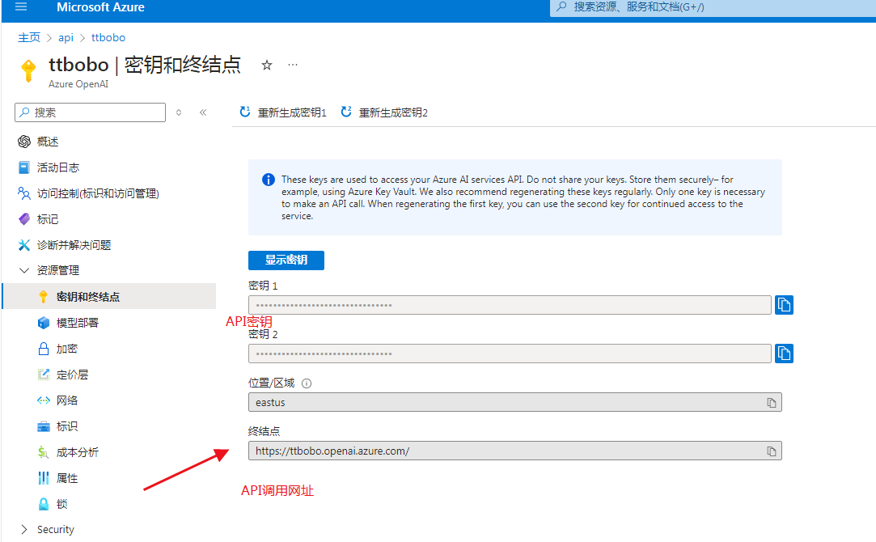Open the api breadcrumb link
Viewport: 876px width, 542px height.
(66, 37)
